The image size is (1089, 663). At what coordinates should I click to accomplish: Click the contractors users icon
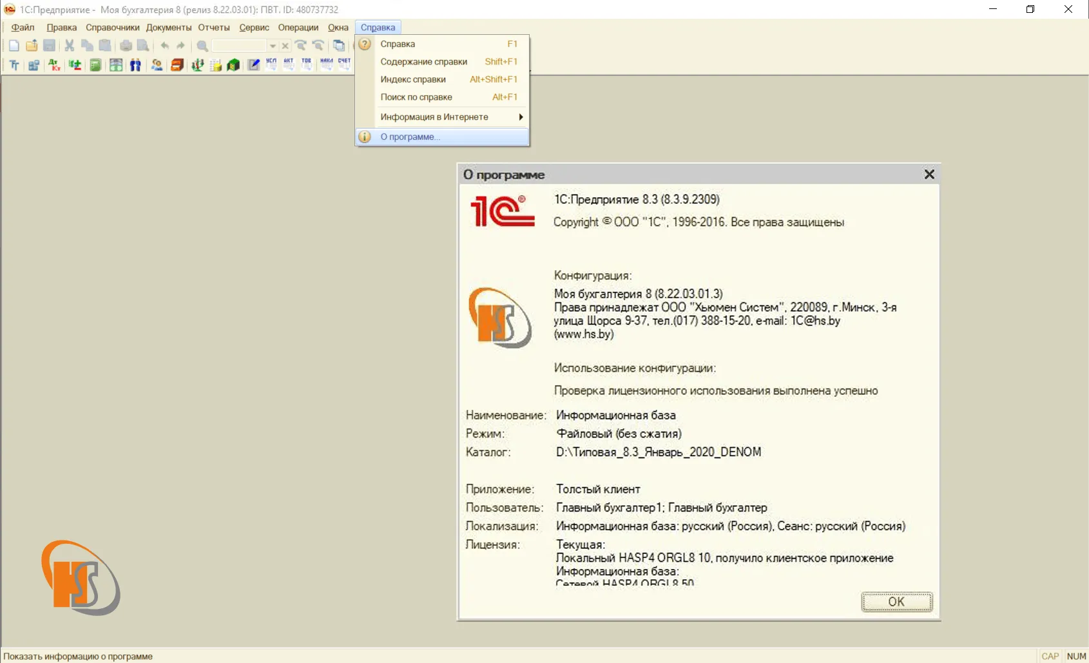pyautogui.click(x=157, y=64)
